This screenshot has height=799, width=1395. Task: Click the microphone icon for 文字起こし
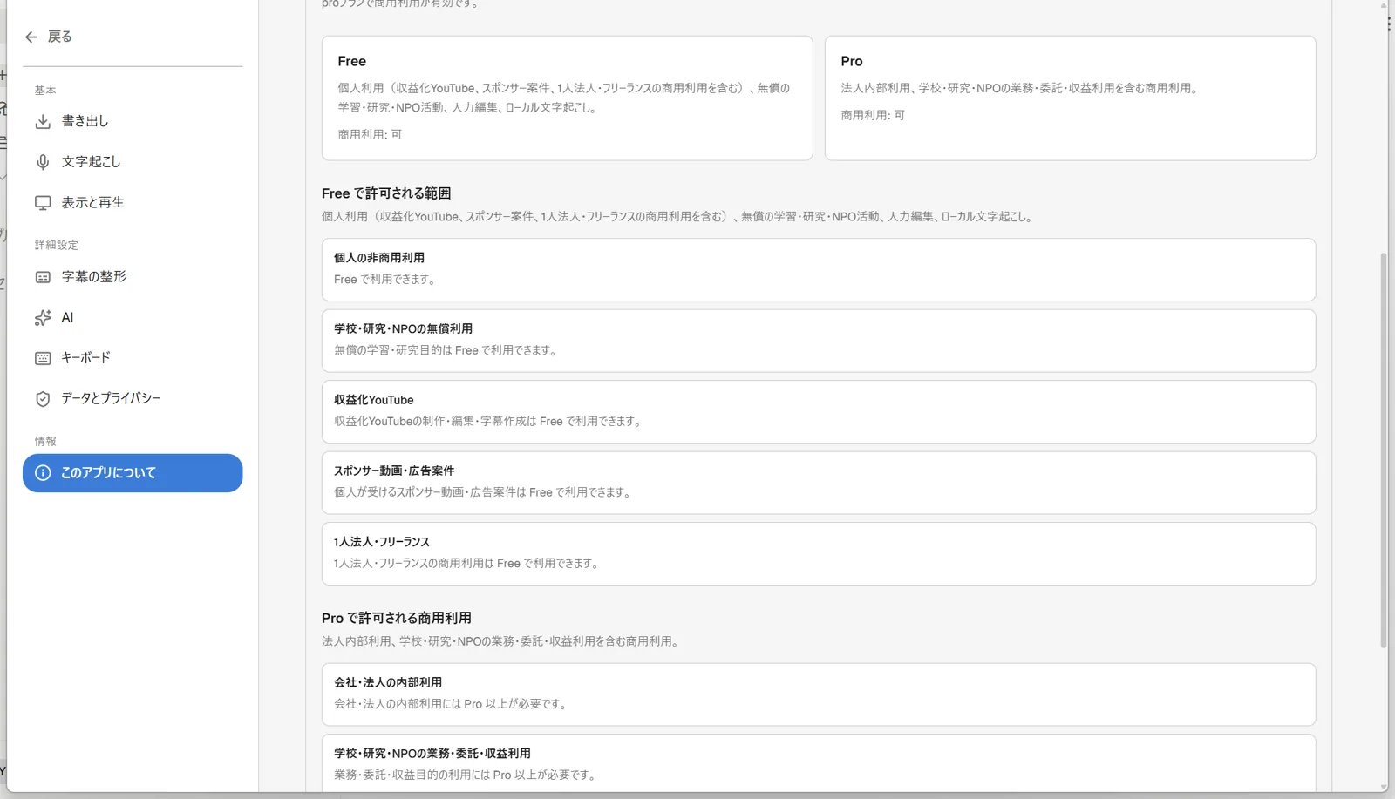pos(43,162)
